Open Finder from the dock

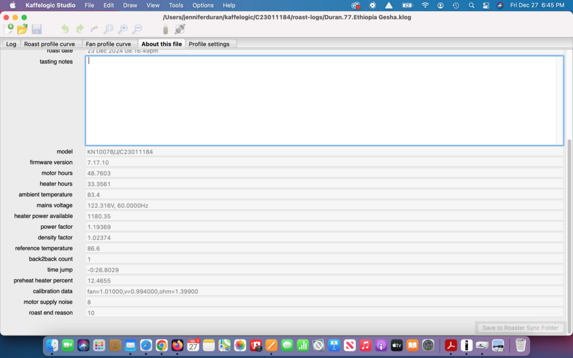pyautogui.click(x=52, y=345)
